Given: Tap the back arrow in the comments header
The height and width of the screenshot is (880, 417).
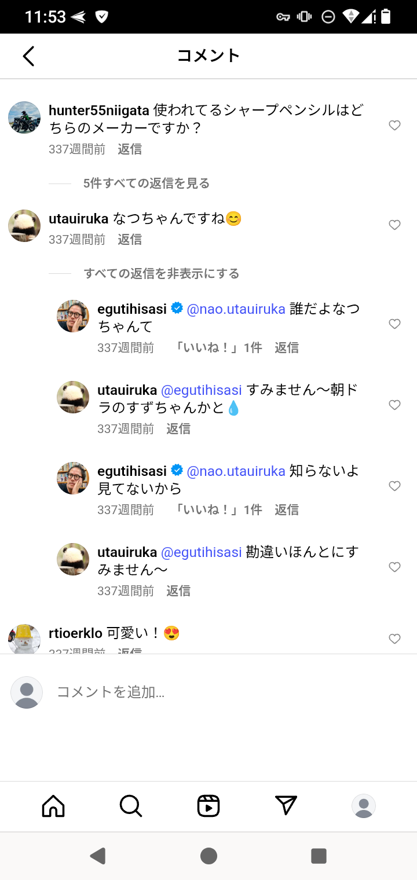Looking at the screenshot, I should [x=28, y=56].
